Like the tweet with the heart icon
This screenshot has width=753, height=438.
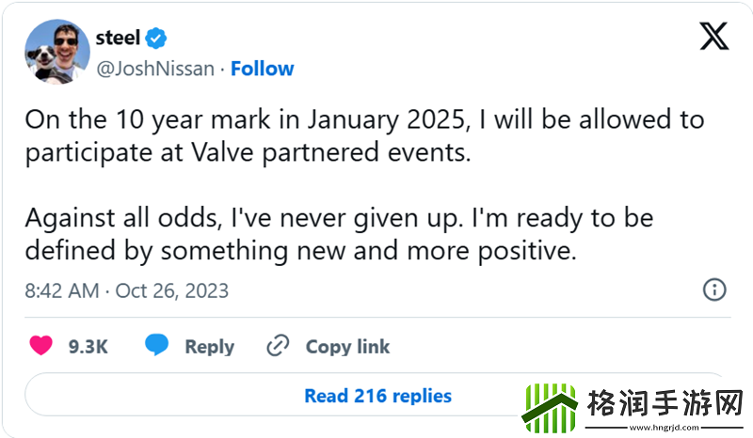(x=41, y=346)
